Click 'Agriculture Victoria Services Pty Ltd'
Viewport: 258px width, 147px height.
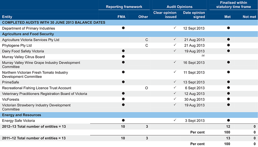pyautogui.click(x=31, y=40)
